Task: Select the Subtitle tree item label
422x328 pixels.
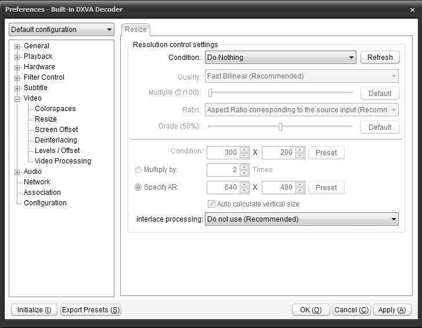Action: [x=35, y=88]
